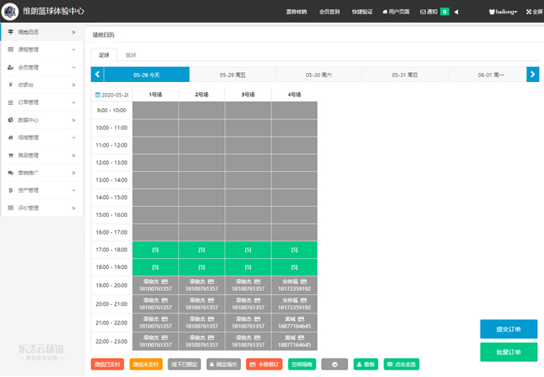Toggle 点击全选 to select all slots
544x377 pixels.
tap(401, 364)
